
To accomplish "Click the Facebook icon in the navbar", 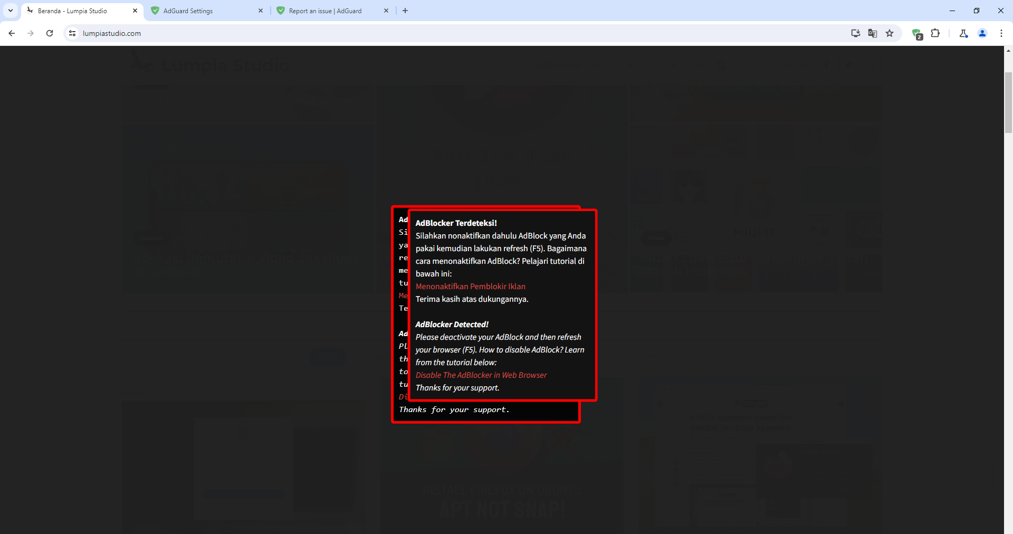I will [x=827, y=65].
